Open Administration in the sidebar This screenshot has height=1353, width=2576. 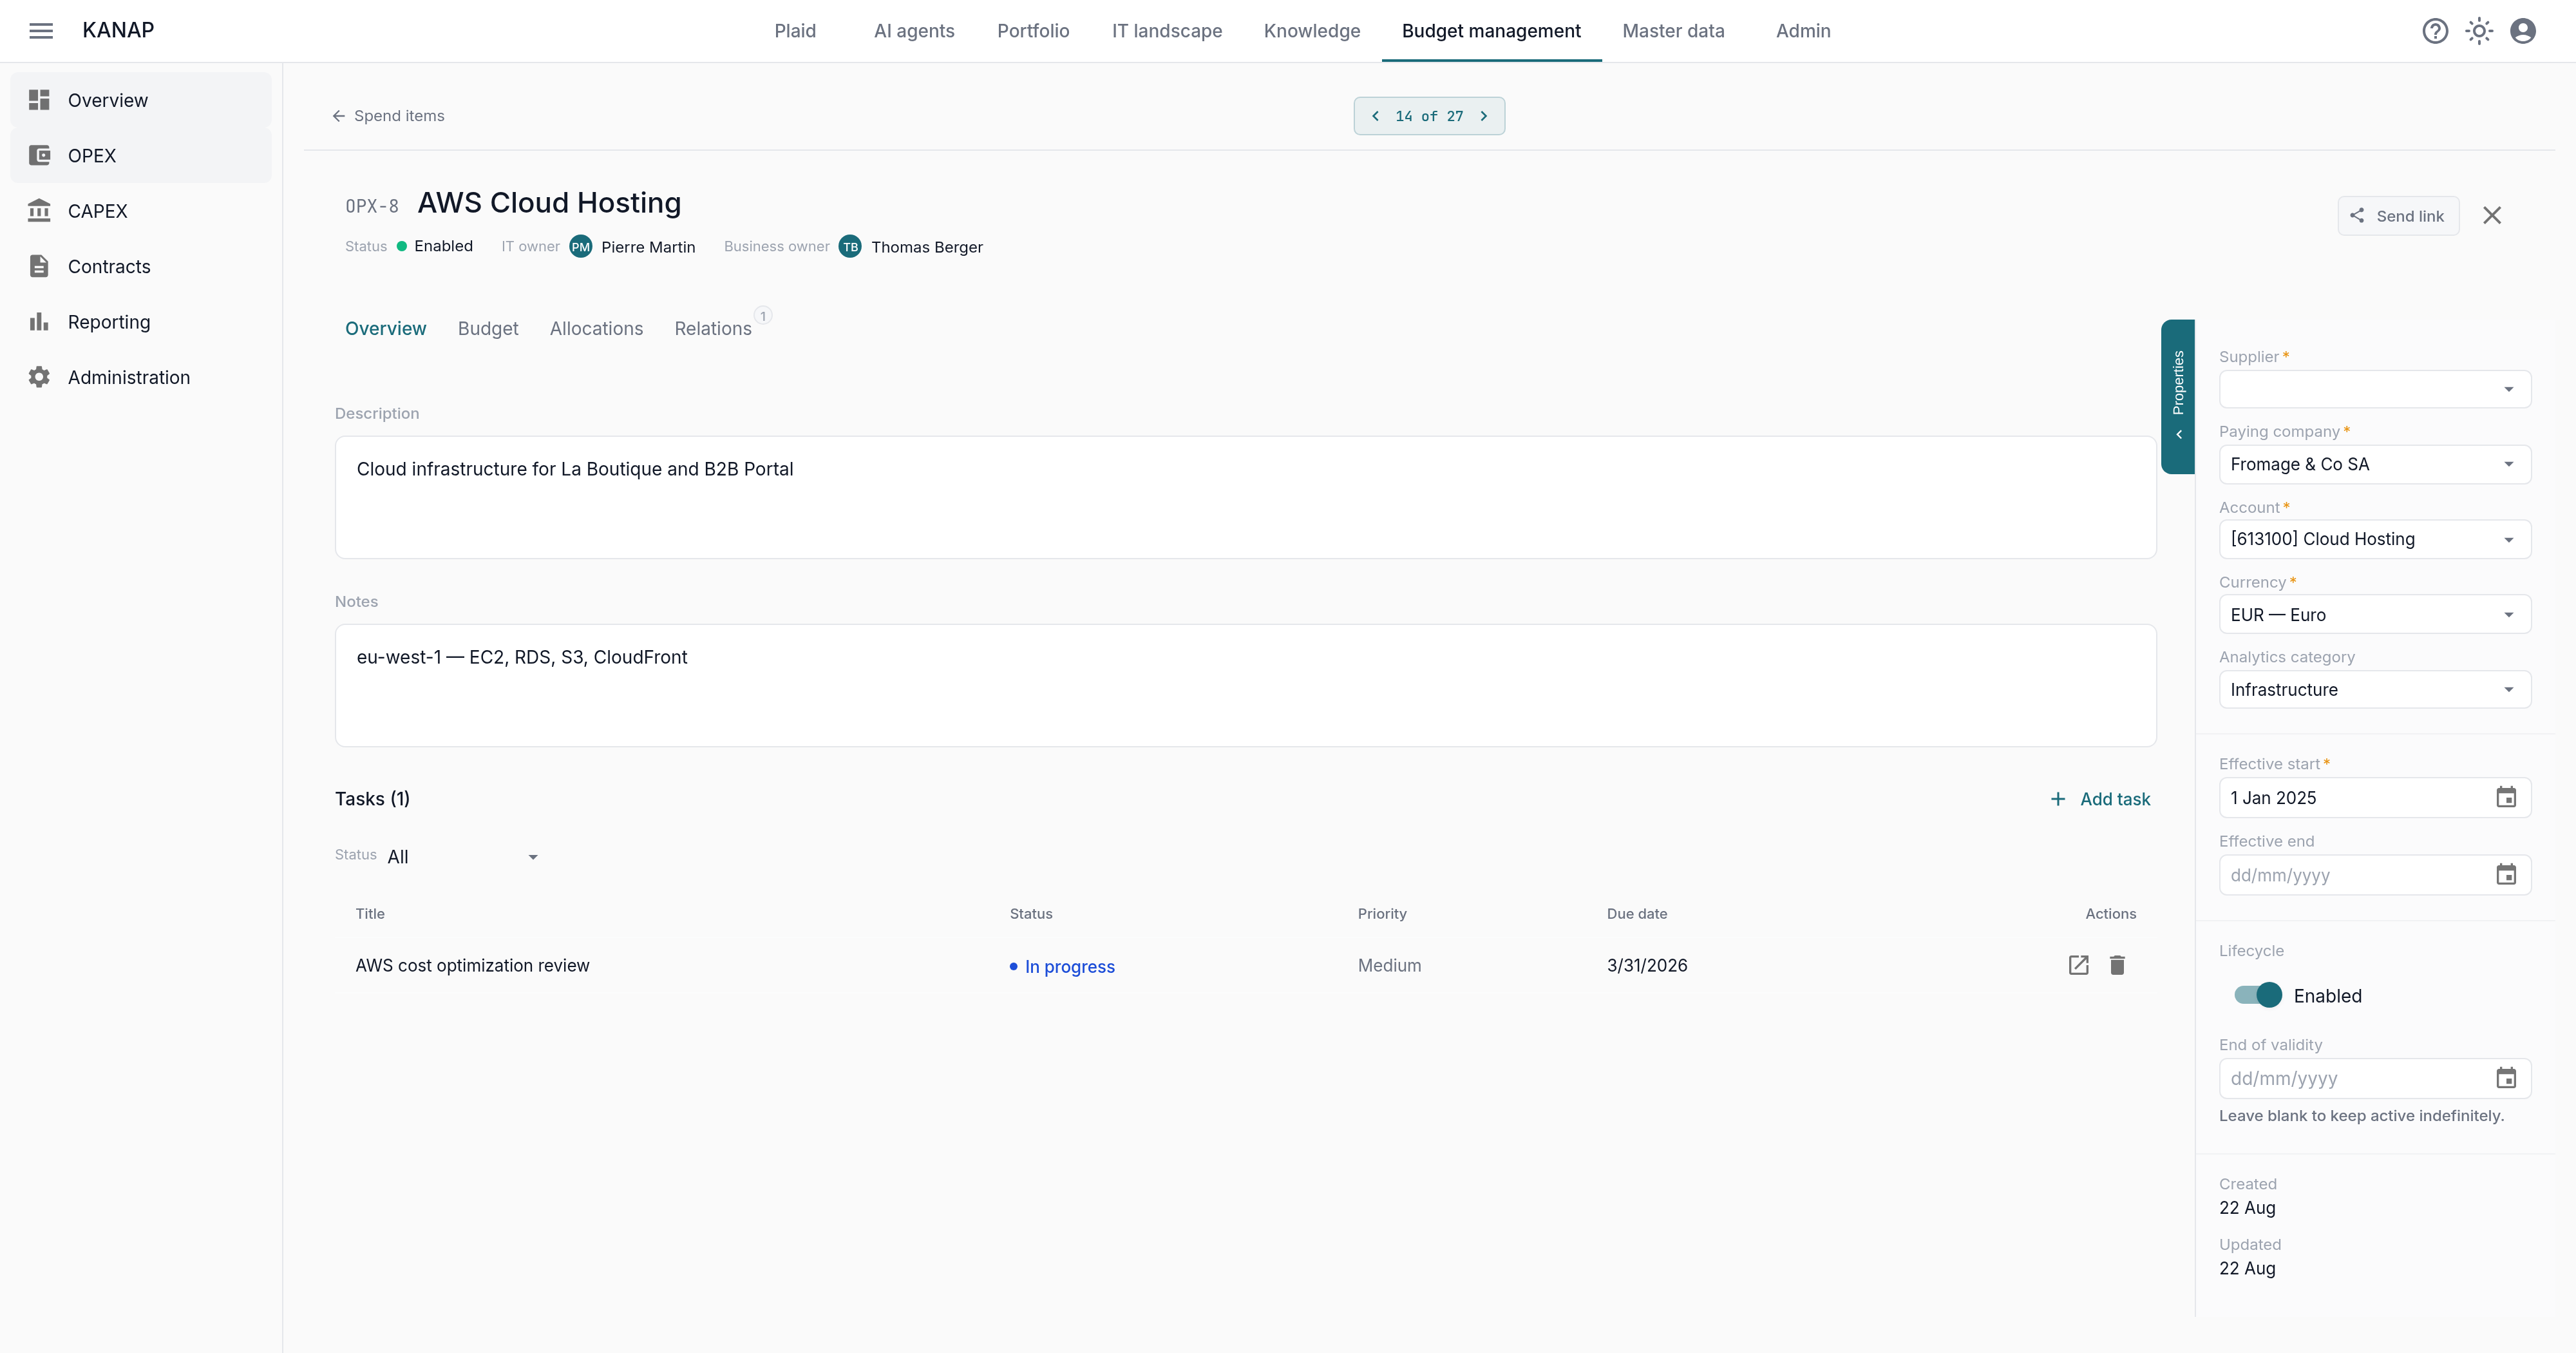point(141,378)
